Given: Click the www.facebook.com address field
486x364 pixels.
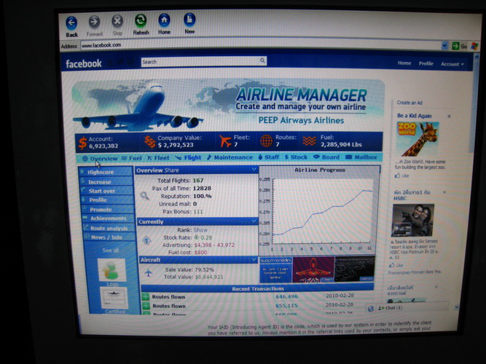Looking at the screenshot, I should coord(260,46).
